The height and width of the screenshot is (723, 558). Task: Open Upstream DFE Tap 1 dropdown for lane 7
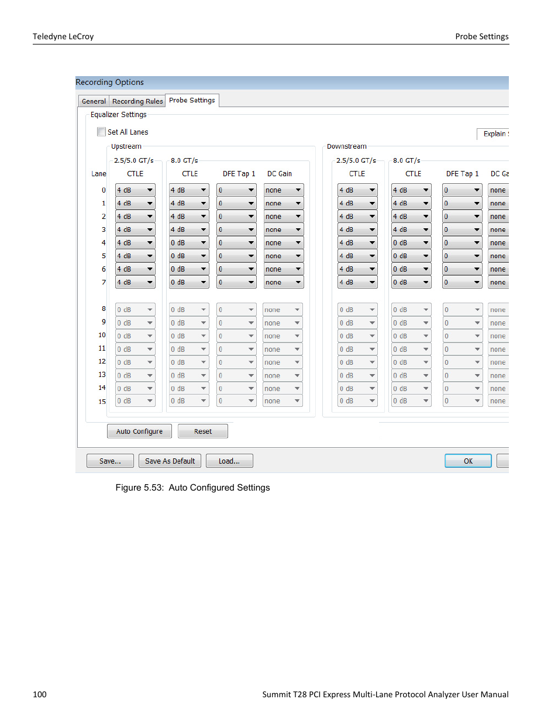[236, 282]
